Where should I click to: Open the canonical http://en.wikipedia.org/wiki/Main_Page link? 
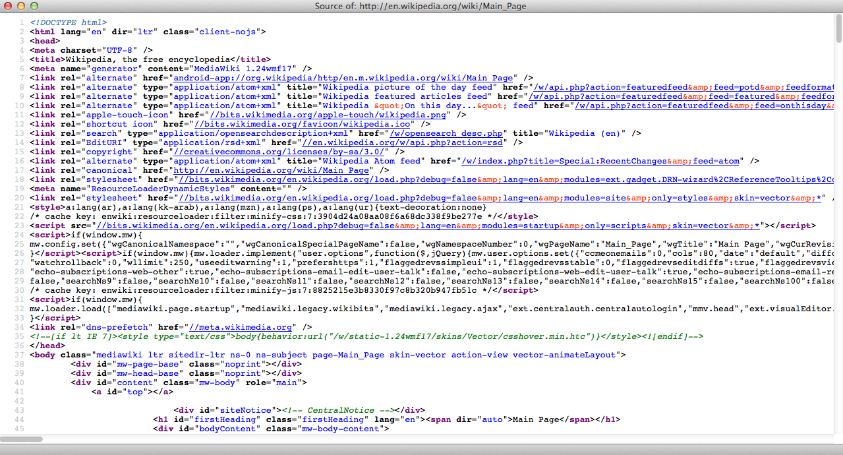click(x=270, y=170)
